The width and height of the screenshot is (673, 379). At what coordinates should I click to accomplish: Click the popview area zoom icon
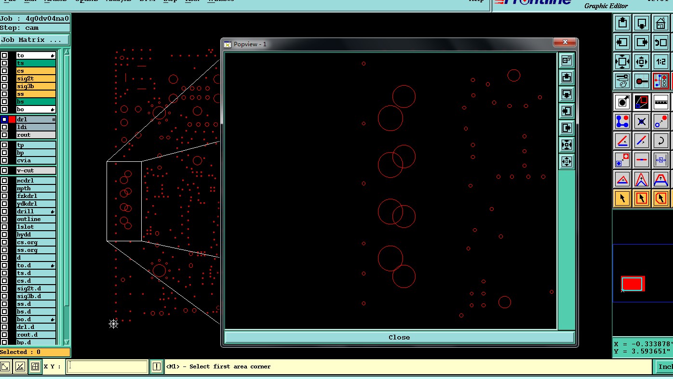[x=642, y=102]
